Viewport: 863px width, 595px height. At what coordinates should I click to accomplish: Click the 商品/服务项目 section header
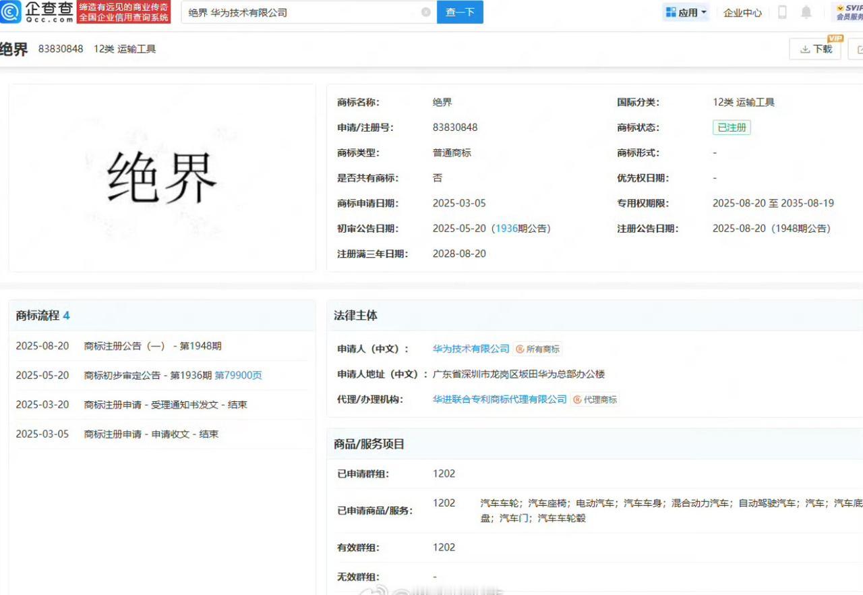(x=595, y=444)
